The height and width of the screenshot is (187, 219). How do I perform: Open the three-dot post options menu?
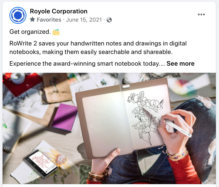point(201,14)
